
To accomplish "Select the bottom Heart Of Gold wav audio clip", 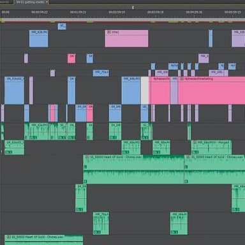I will [x=44, y=240].
